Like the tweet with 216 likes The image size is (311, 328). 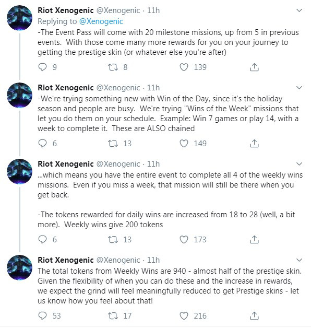(x=184, y=315)
